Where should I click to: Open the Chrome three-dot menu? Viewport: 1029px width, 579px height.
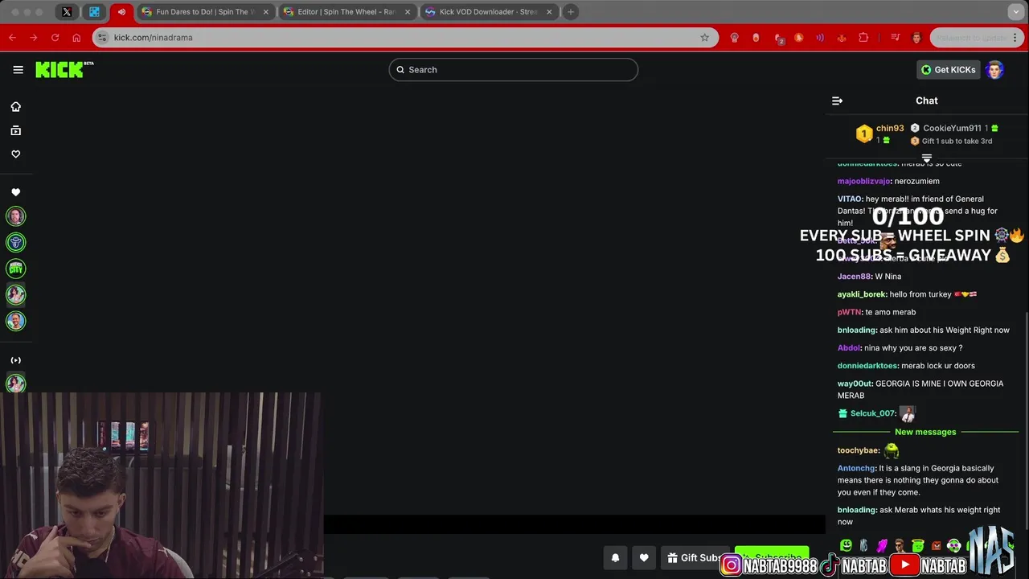[1016, 38]
